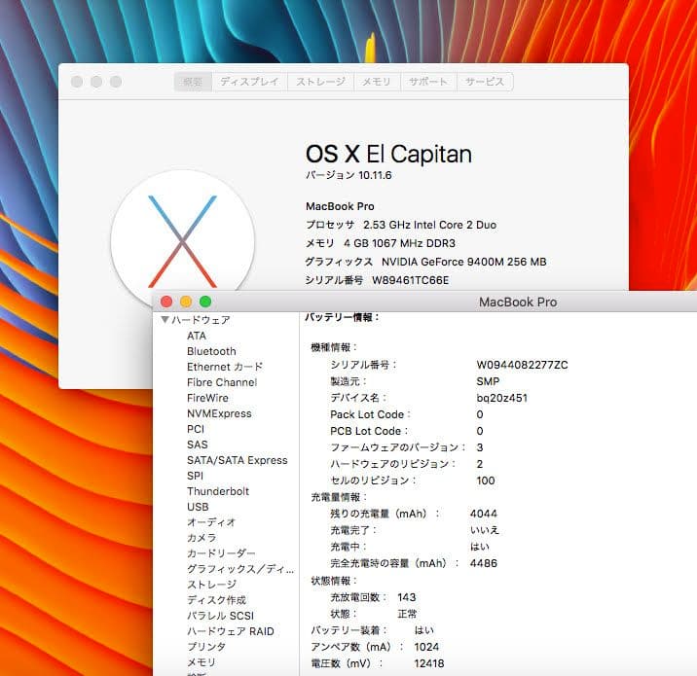Open the サポート tab

pos(428,82)
